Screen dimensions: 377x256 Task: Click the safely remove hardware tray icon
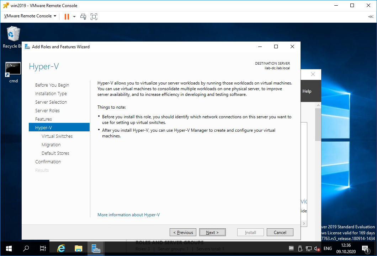click(x=300, y=249)
